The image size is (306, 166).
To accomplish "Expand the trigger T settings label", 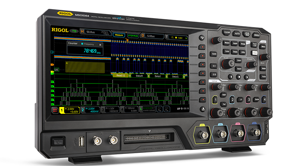I will coord(167,37).
